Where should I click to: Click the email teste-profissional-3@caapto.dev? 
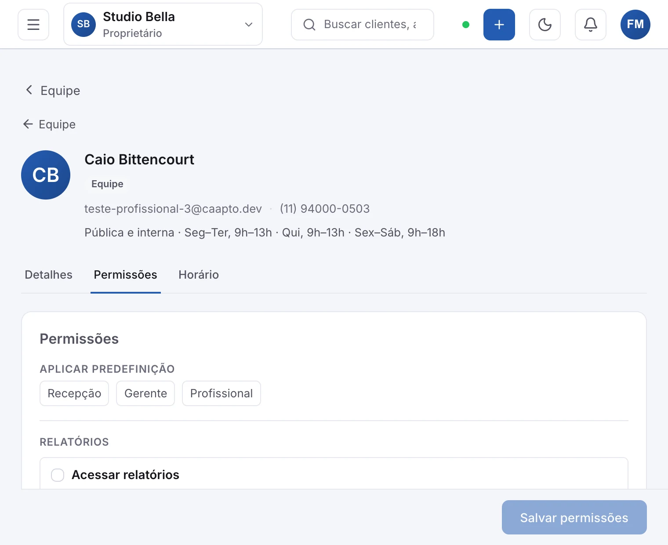pyautogui.click(x=173, y=209)
